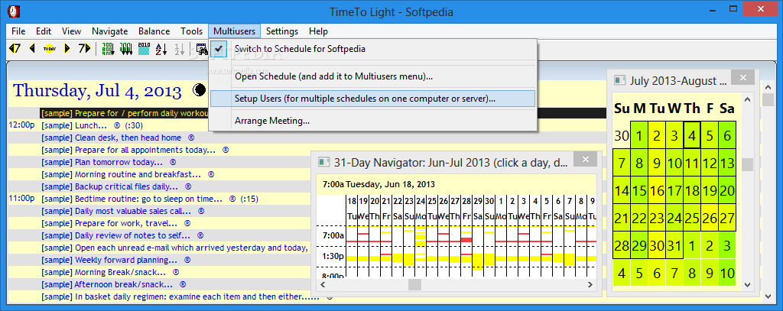
Task: Open the Settings menu
Action: pyautogui.click(x=282, y=31)
